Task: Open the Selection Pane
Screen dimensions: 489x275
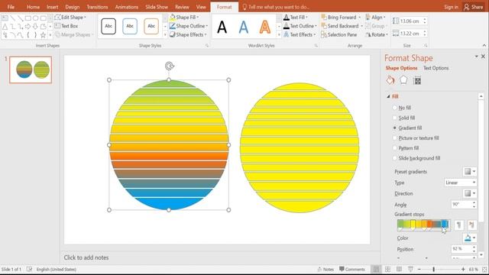Action: pyautogui.click(x=339, y=34)
